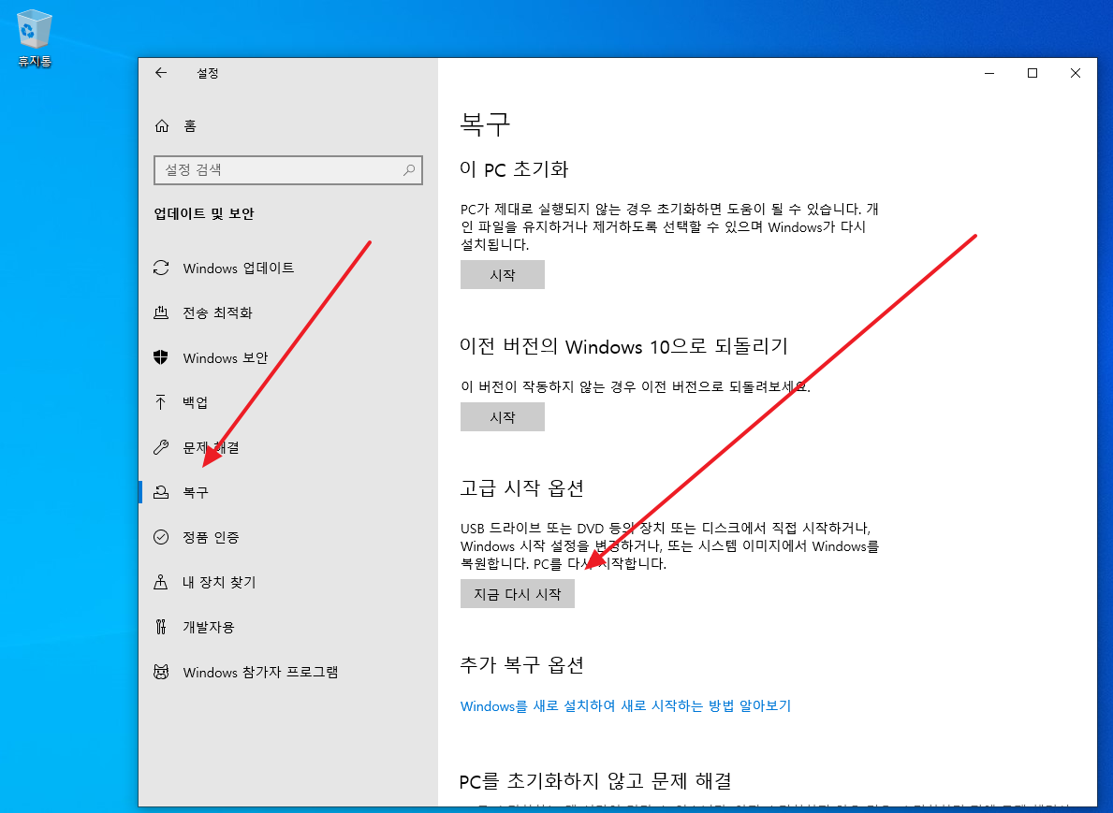Click the back arrow in Settings
The image size is (1113, 813).
point(161,72)
